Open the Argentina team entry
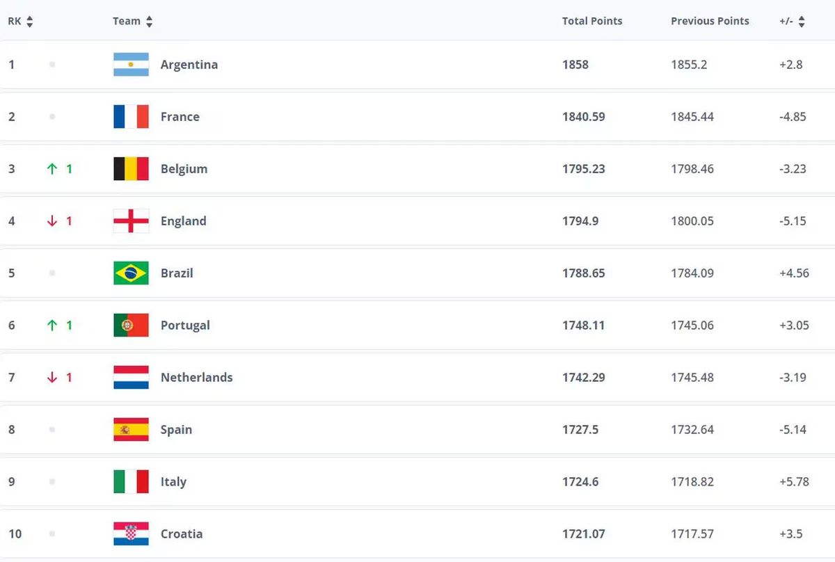The image size is (835, 562). pos(189,64)
